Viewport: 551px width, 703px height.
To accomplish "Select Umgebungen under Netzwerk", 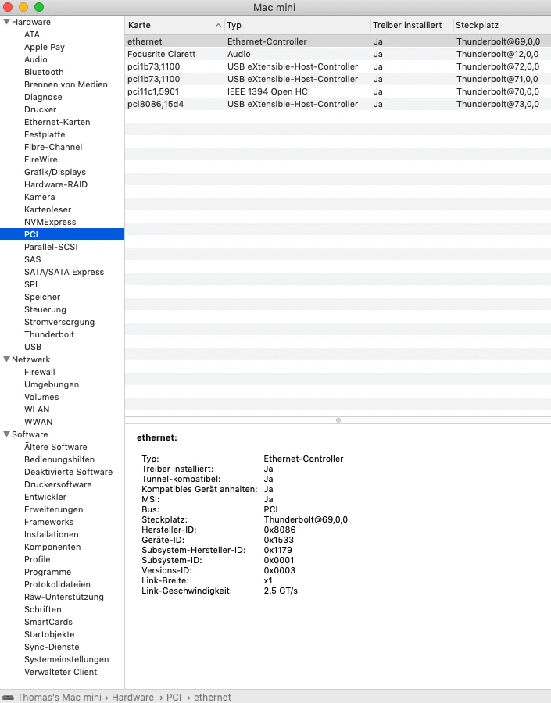I will point(52,384).
